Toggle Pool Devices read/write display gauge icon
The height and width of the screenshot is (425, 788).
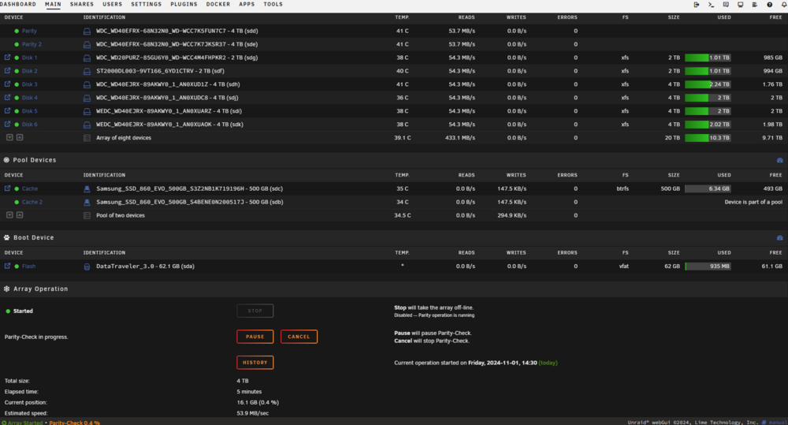coord(780,160)
